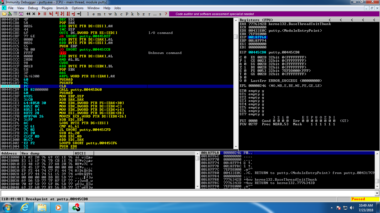Show hardware breakpoints with the 'z' button

[x=144, y=14]
